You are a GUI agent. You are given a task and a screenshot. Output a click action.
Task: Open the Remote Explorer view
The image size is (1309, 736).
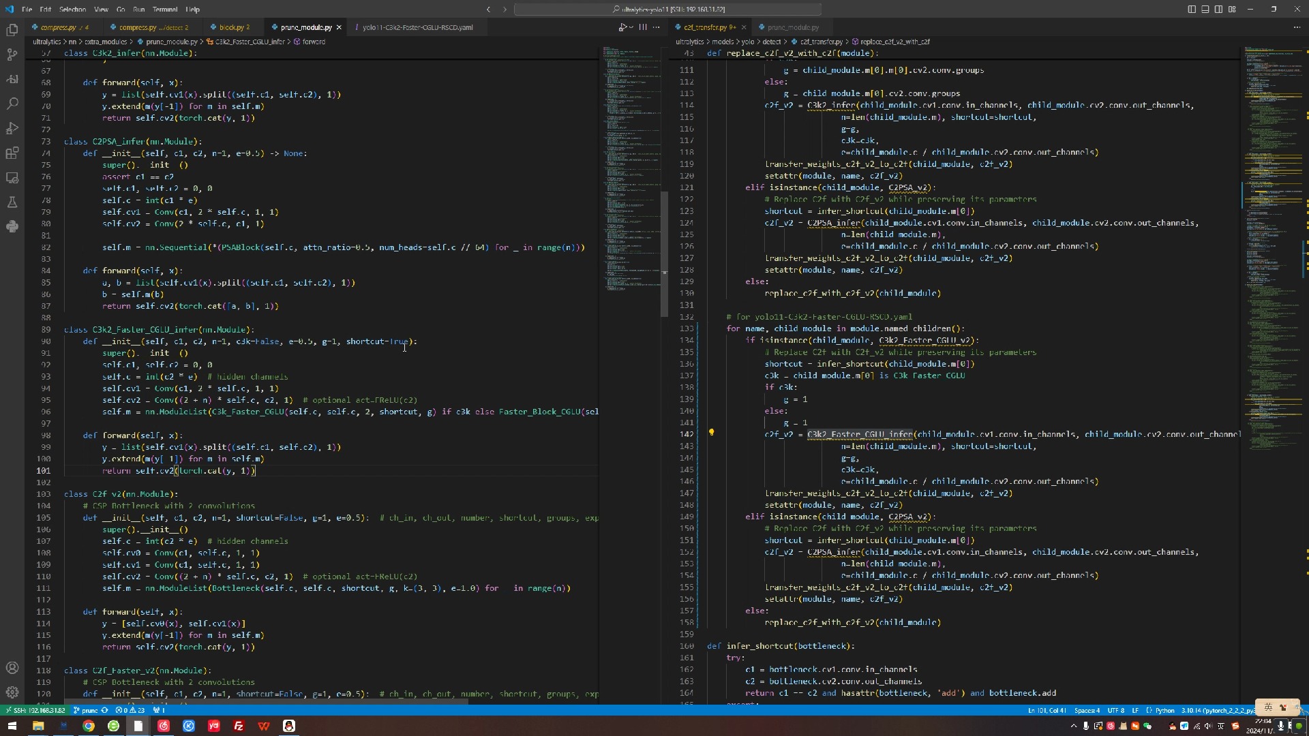12,178
